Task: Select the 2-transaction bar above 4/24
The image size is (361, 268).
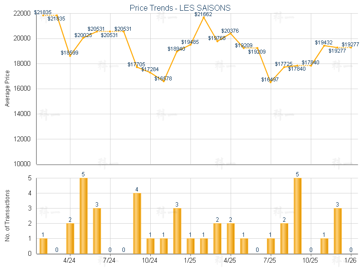Action: [70, 238]
